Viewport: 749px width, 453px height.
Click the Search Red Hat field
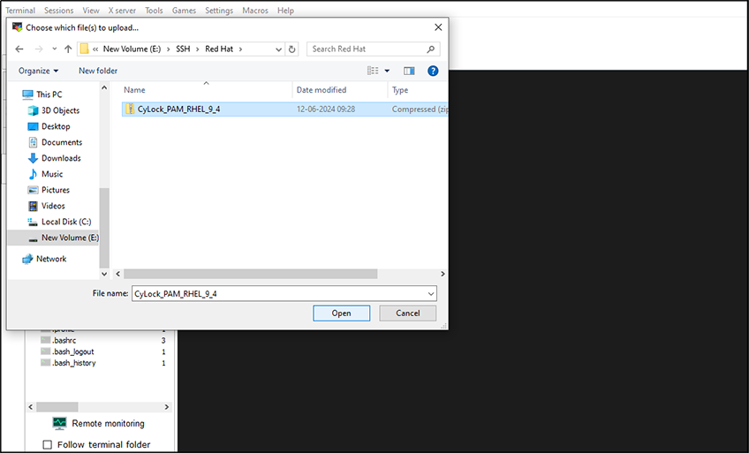pos(371,49)
